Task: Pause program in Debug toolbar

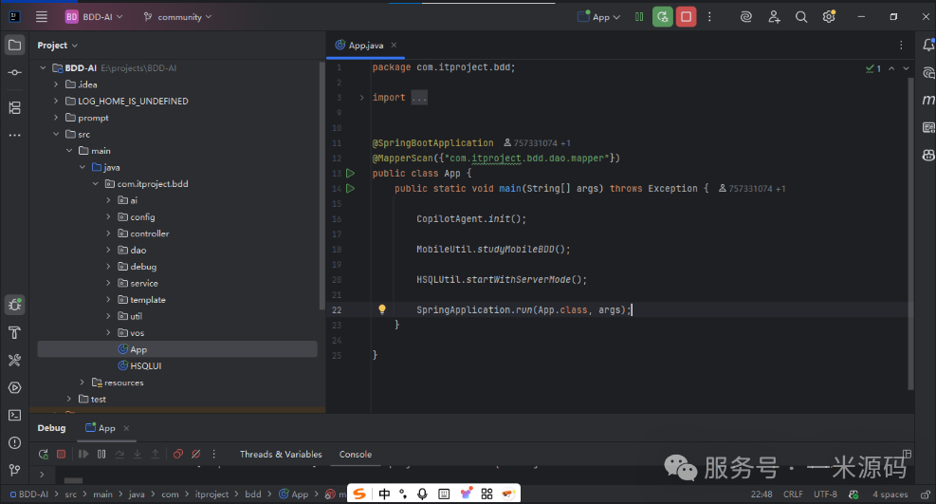Action: pos(101,454)
